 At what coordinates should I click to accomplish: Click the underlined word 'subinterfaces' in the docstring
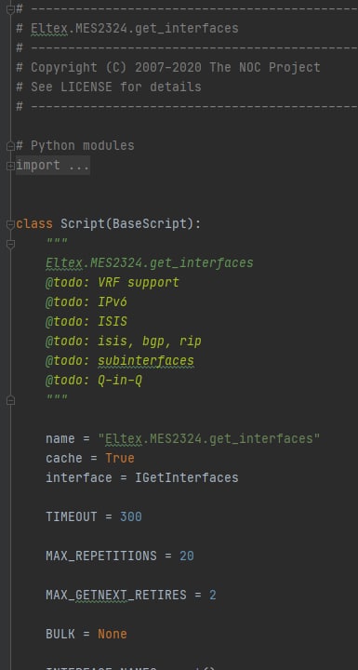pos(146,361)
